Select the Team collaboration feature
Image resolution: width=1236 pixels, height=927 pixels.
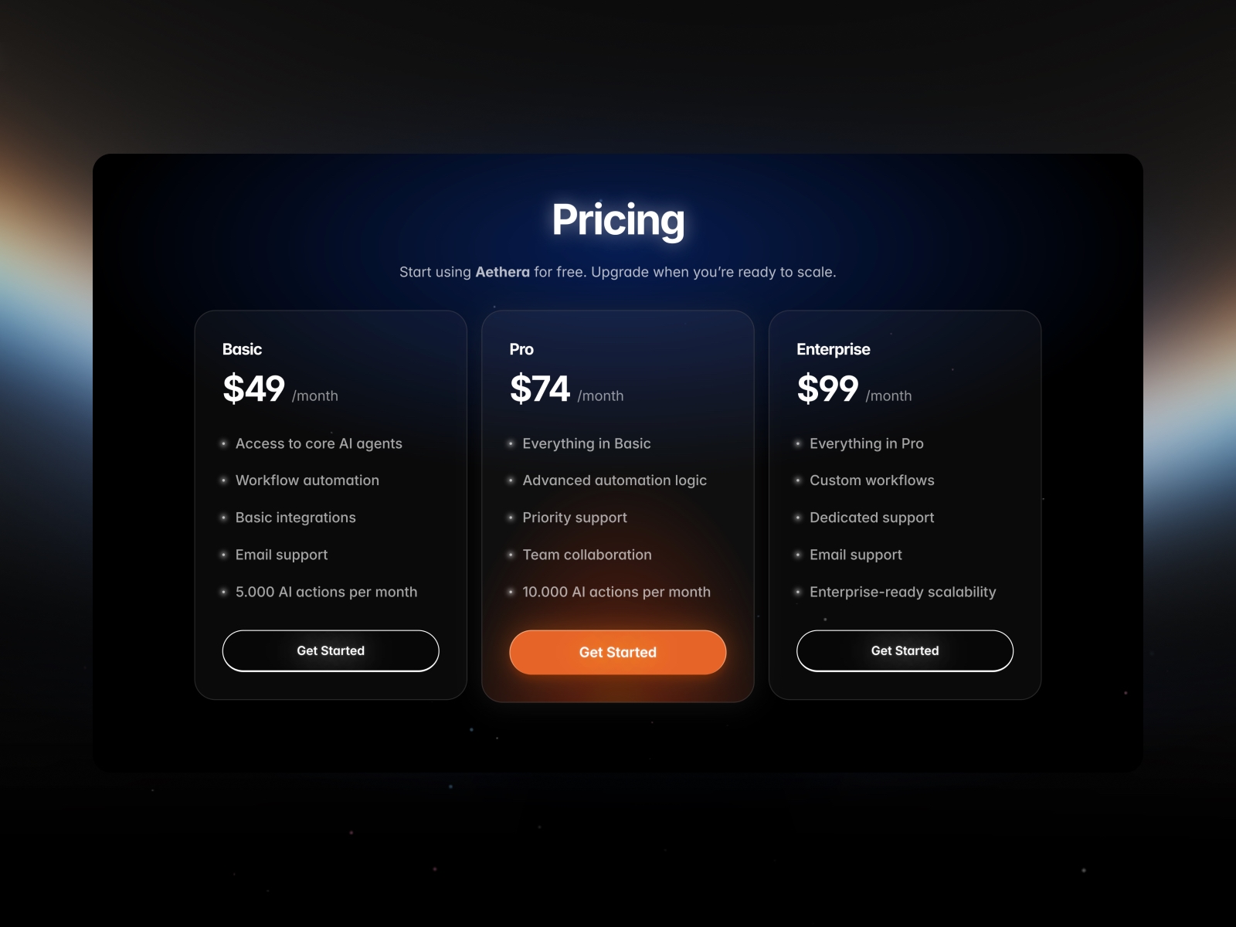[x=587, y=555]
